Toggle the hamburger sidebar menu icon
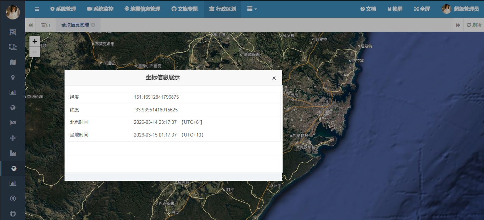484x220 pixels. pos(37,9)
